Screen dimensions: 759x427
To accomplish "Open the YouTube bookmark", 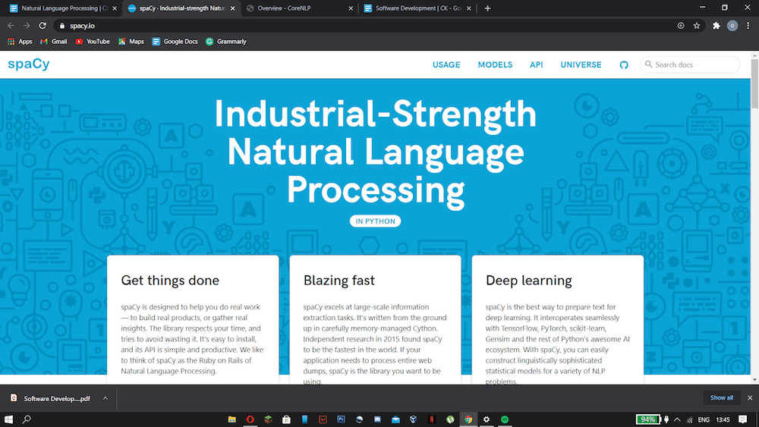I will point(93,42).
